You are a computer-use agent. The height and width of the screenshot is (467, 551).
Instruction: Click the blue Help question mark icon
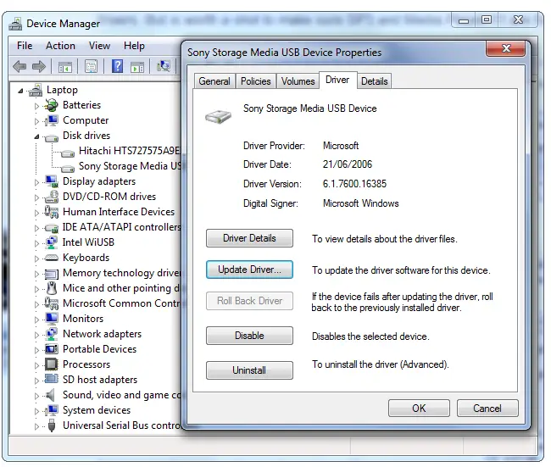117,66
